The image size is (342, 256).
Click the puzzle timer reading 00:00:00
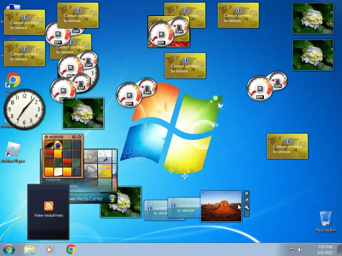pos(56,137)
